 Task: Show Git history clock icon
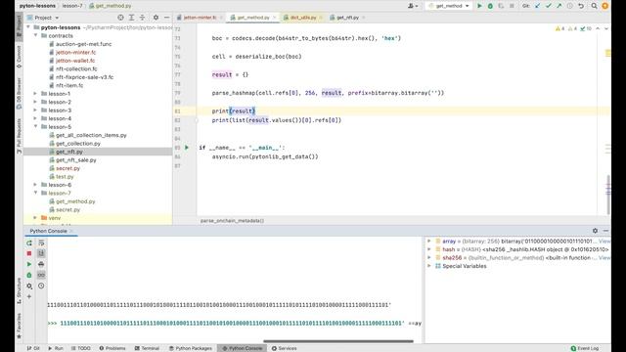569,6
